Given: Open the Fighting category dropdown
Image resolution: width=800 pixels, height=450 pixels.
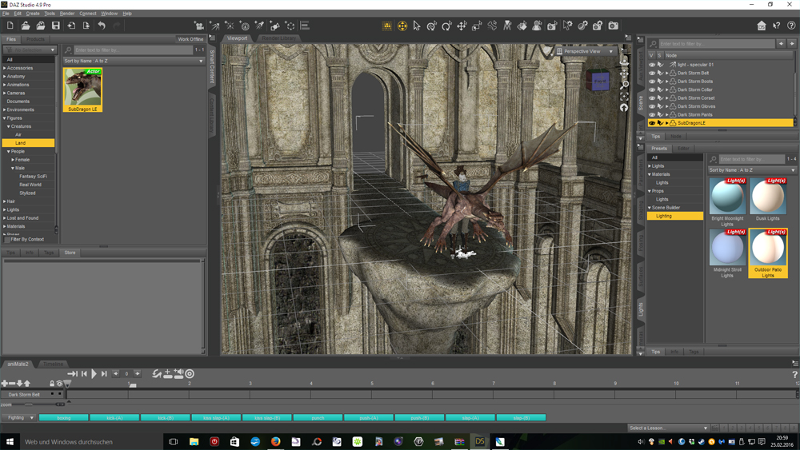Looking at the screenshot, I should click(x=21, y=417).
